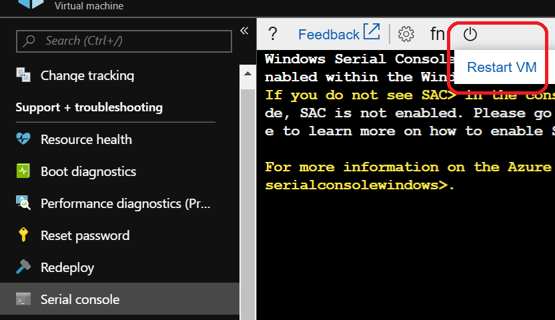Open the Feedback link

pyautogui.click(x=328, y=35)
